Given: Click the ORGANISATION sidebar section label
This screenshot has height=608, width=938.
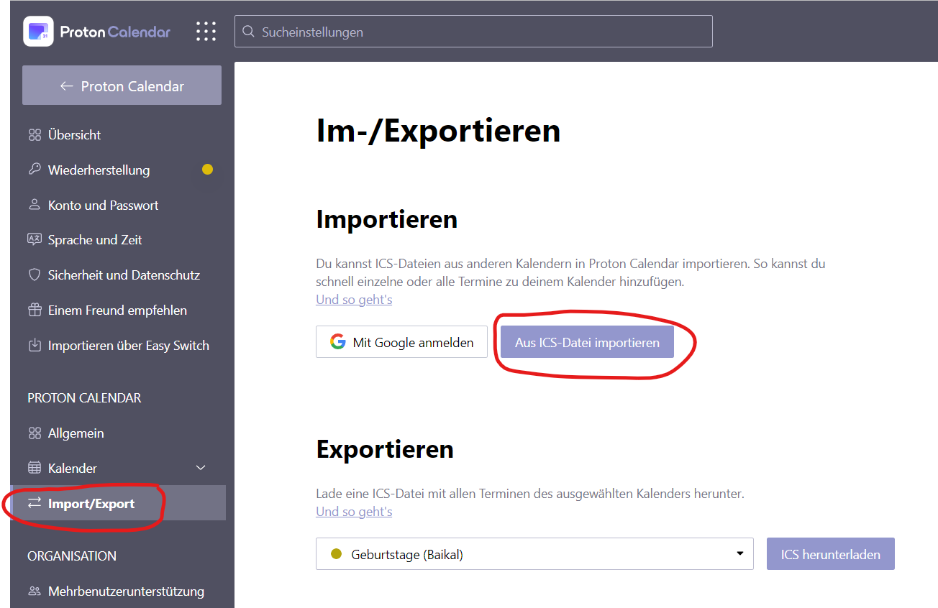Looking at the screenshot, I should 72,556.
